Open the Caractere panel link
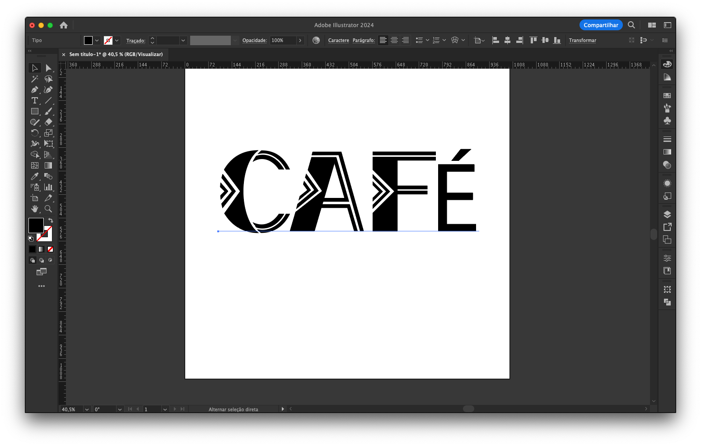Screen dimensions: 701x446 [x=338, y=40]
